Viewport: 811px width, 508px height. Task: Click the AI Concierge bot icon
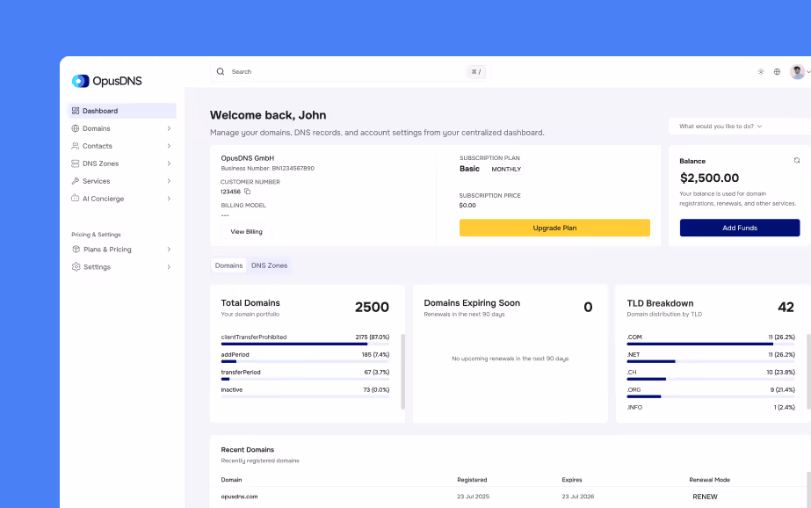[76, 198]
